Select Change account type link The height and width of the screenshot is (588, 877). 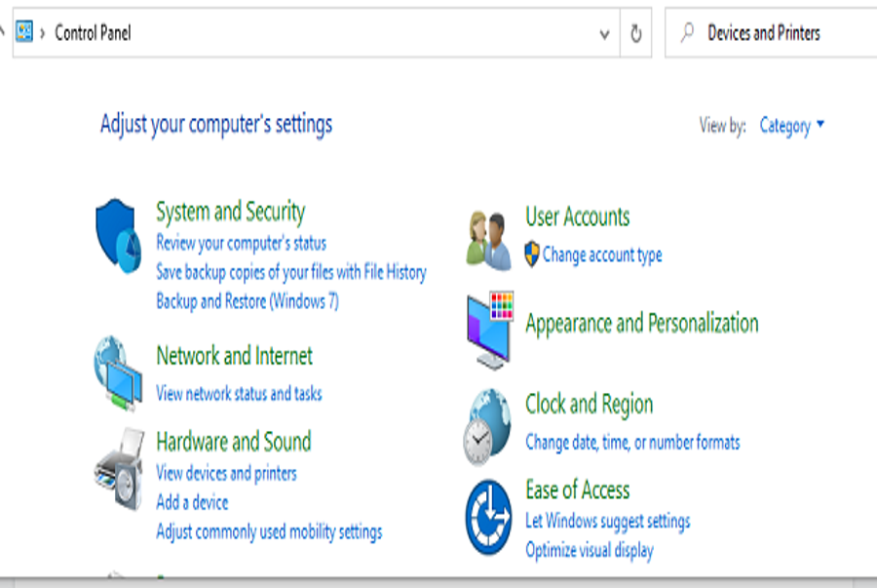point(602,255)
